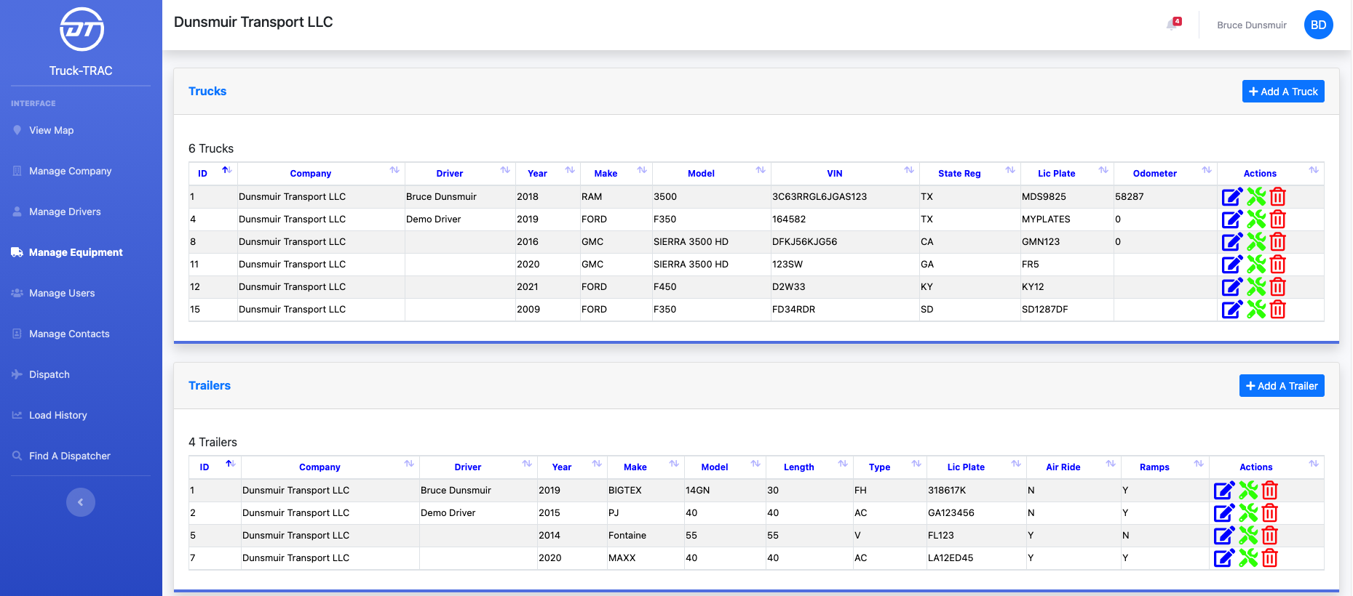1353x596 pixels.
Task: Edit the MYPLATES truck row
Action: pyautogui.click(x=1231, y=219)
